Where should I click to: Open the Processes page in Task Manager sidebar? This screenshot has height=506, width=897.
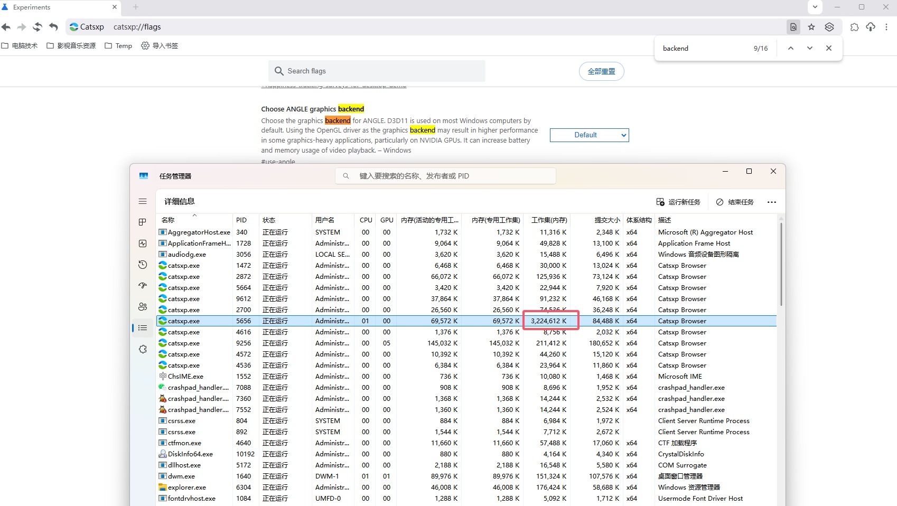143,222
